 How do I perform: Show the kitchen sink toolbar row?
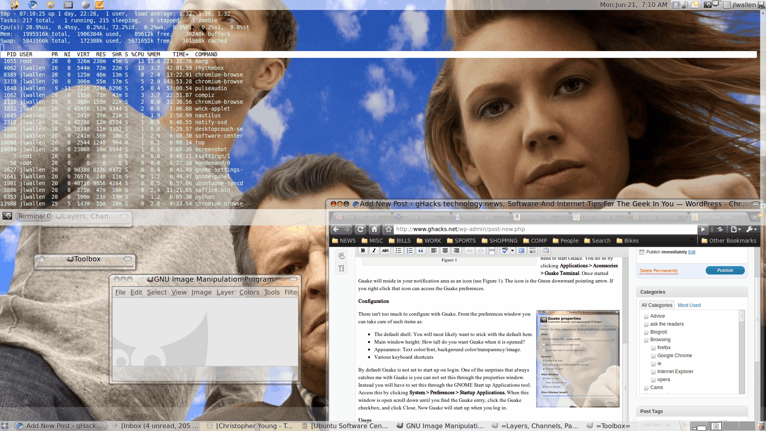[532, 251]
